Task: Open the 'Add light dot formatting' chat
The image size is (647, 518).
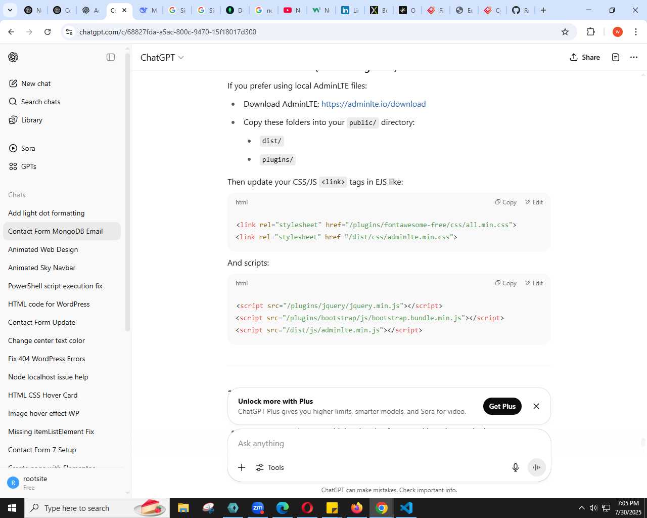Action: pos(62,213)
